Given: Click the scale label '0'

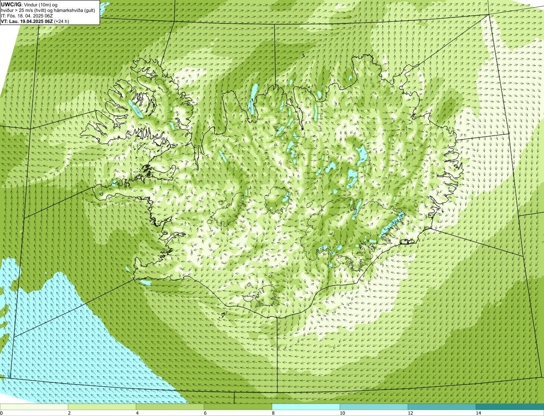Looking at the screenshot, I should [x=1, y=413].
